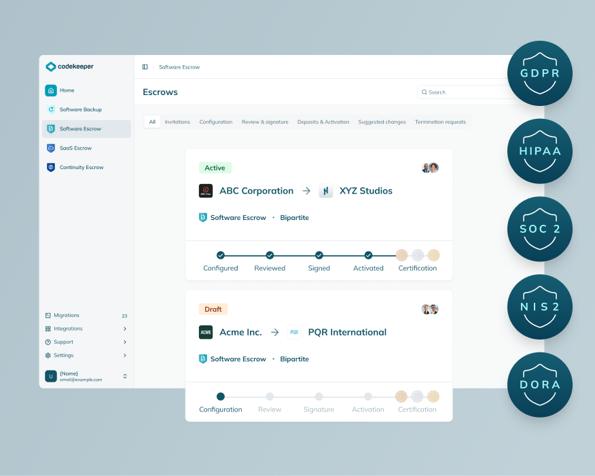Open Continuity Escrow in the sidebar
The width and height of the screenshot is (595, 476).
[x=86, y=167]
